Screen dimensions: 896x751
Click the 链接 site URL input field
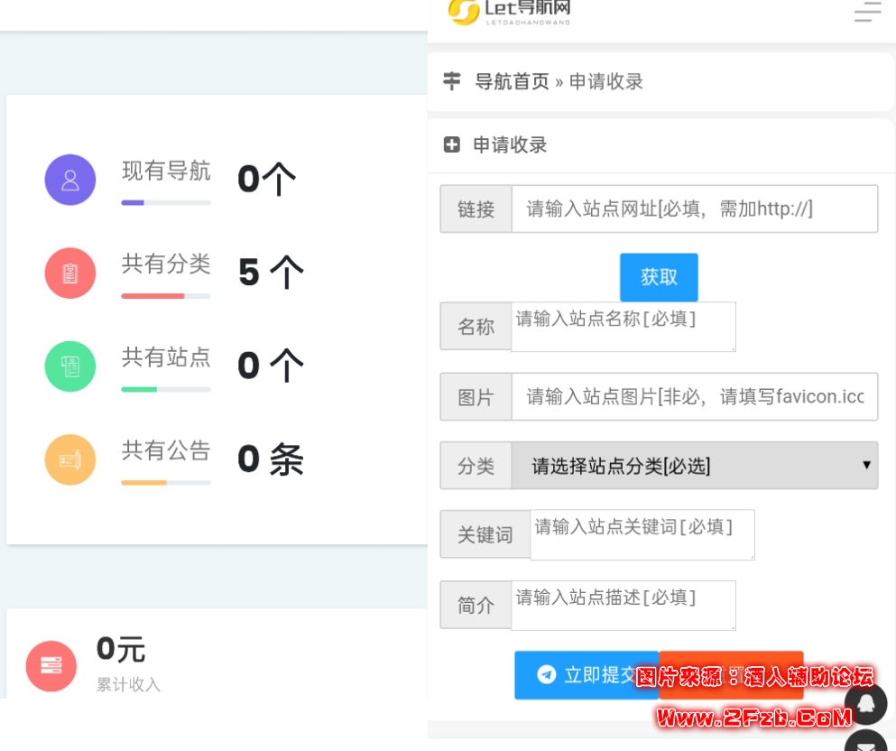click(694, 209)
